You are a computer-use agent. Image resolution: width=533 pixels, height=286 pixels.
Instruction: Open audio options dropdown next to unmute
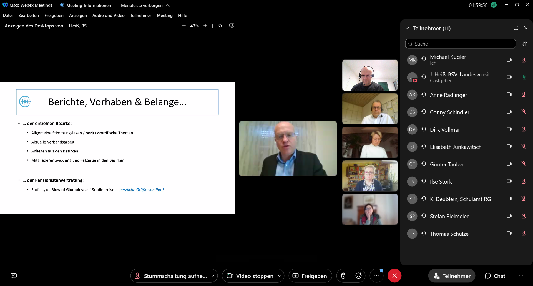click(213, 276)
